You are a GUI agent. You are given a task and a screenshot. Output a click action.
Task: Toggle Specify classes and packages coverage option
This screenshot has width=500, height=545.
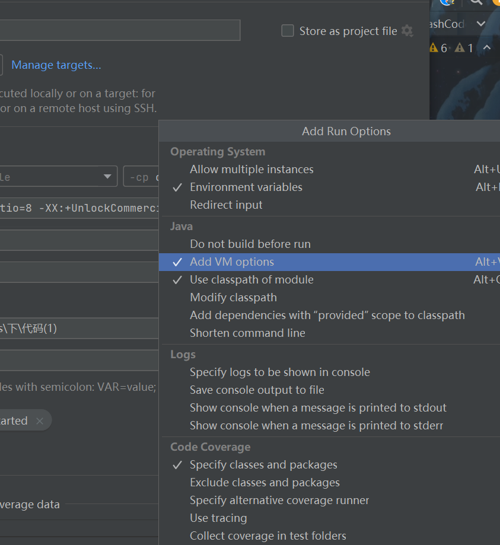(263, 464)
